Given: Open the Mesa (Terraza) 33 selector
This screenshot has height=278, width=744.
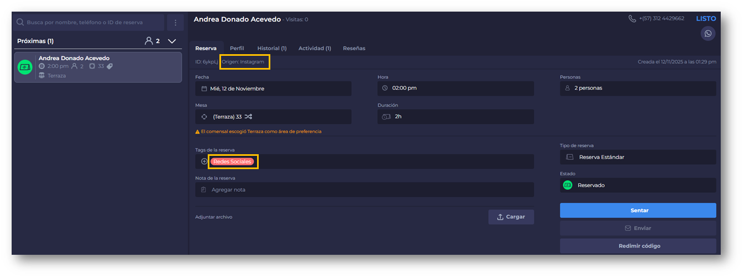Looking at the screenshot, I should pyautogui.click(x=273, y=117).
